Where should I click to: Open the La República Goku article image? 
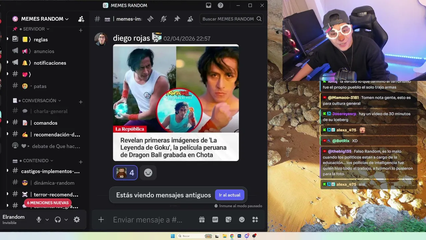pos(176,103)
